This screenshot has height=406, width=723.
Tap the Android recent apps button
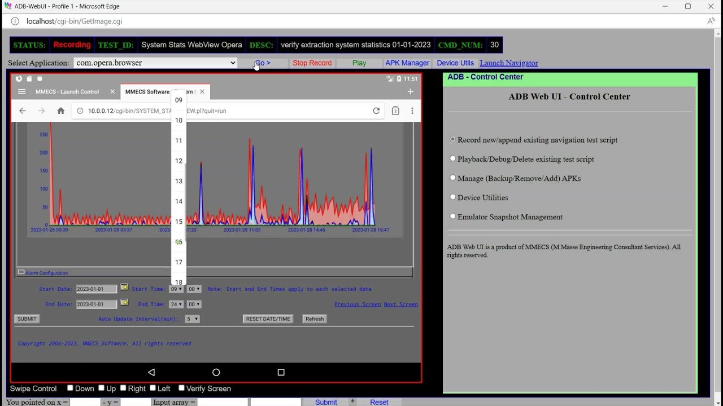(281, 372)
